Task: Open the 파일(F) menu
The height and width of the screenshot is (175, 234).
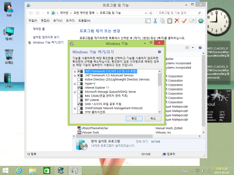Action: [33, 21]
